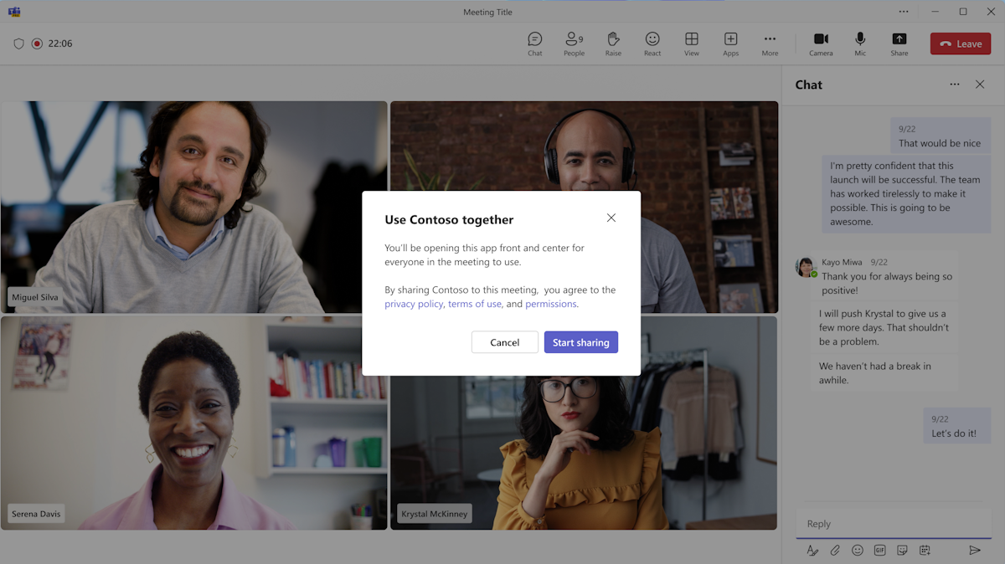1005x564 pixels.
Task: Show the People participants list
Action: pos(574,44)
